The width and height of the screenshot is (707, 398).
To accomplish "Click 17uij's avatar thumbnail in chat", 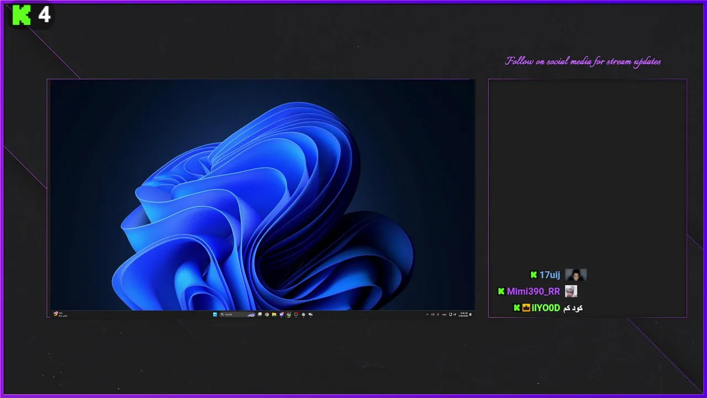I will 576,275.
